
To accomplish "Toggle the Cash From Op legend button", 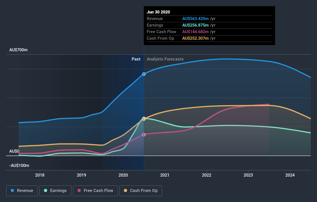I will point(141,191).
